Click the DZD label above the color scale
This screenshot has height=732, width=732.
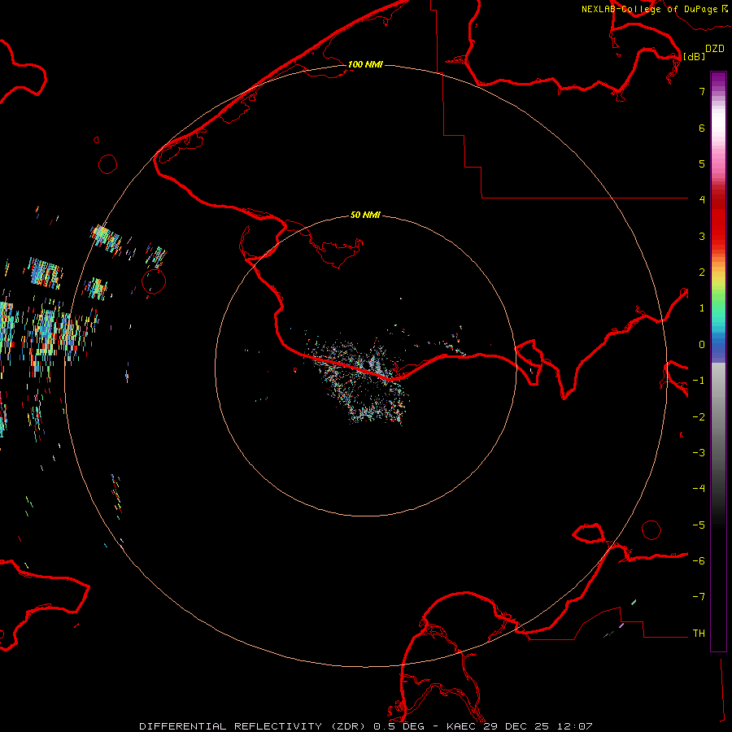(x=715, y=49)
